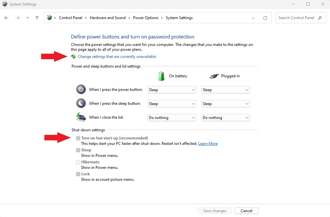Open close-the-lid Plugged in dropdown
The image size is (330, 217).
(x=226, y=118)
